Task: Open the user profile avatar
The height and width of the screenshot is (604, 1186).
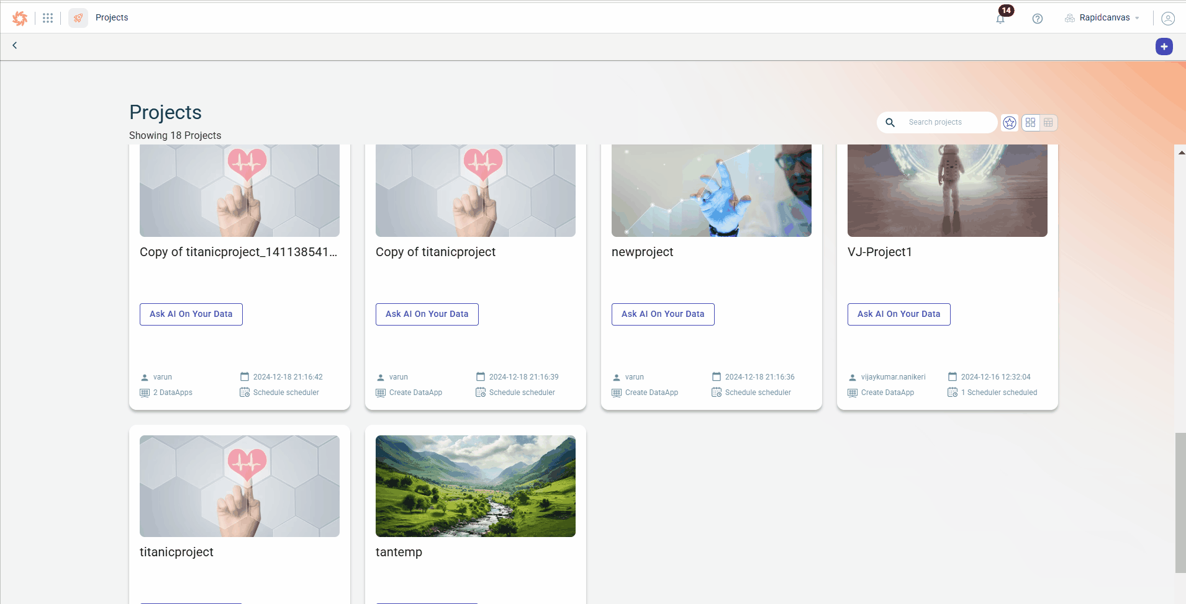Action: point(1167,19)
